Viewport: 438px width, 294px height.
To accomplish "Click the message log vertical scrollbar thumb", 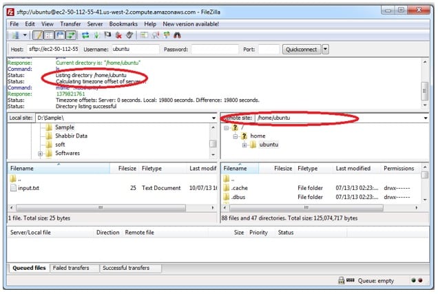I will tap(425, 91).
